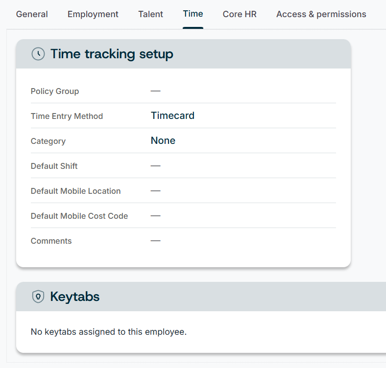The height and width of the screenshot is (368, 386).
Task: Click the Policy Group label
Action: point(55,91)
